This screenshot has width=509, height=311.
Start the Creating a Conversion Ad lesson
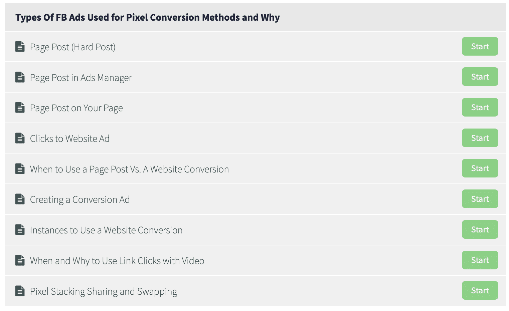click(480, 199)
